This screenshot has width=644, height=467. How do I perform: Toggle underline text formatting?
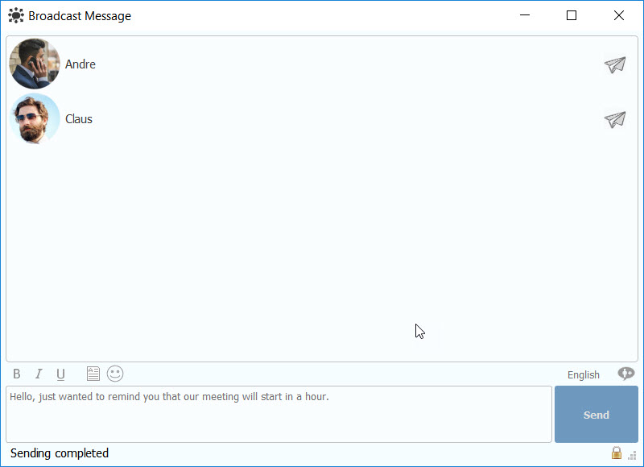[x=60, y=374]
